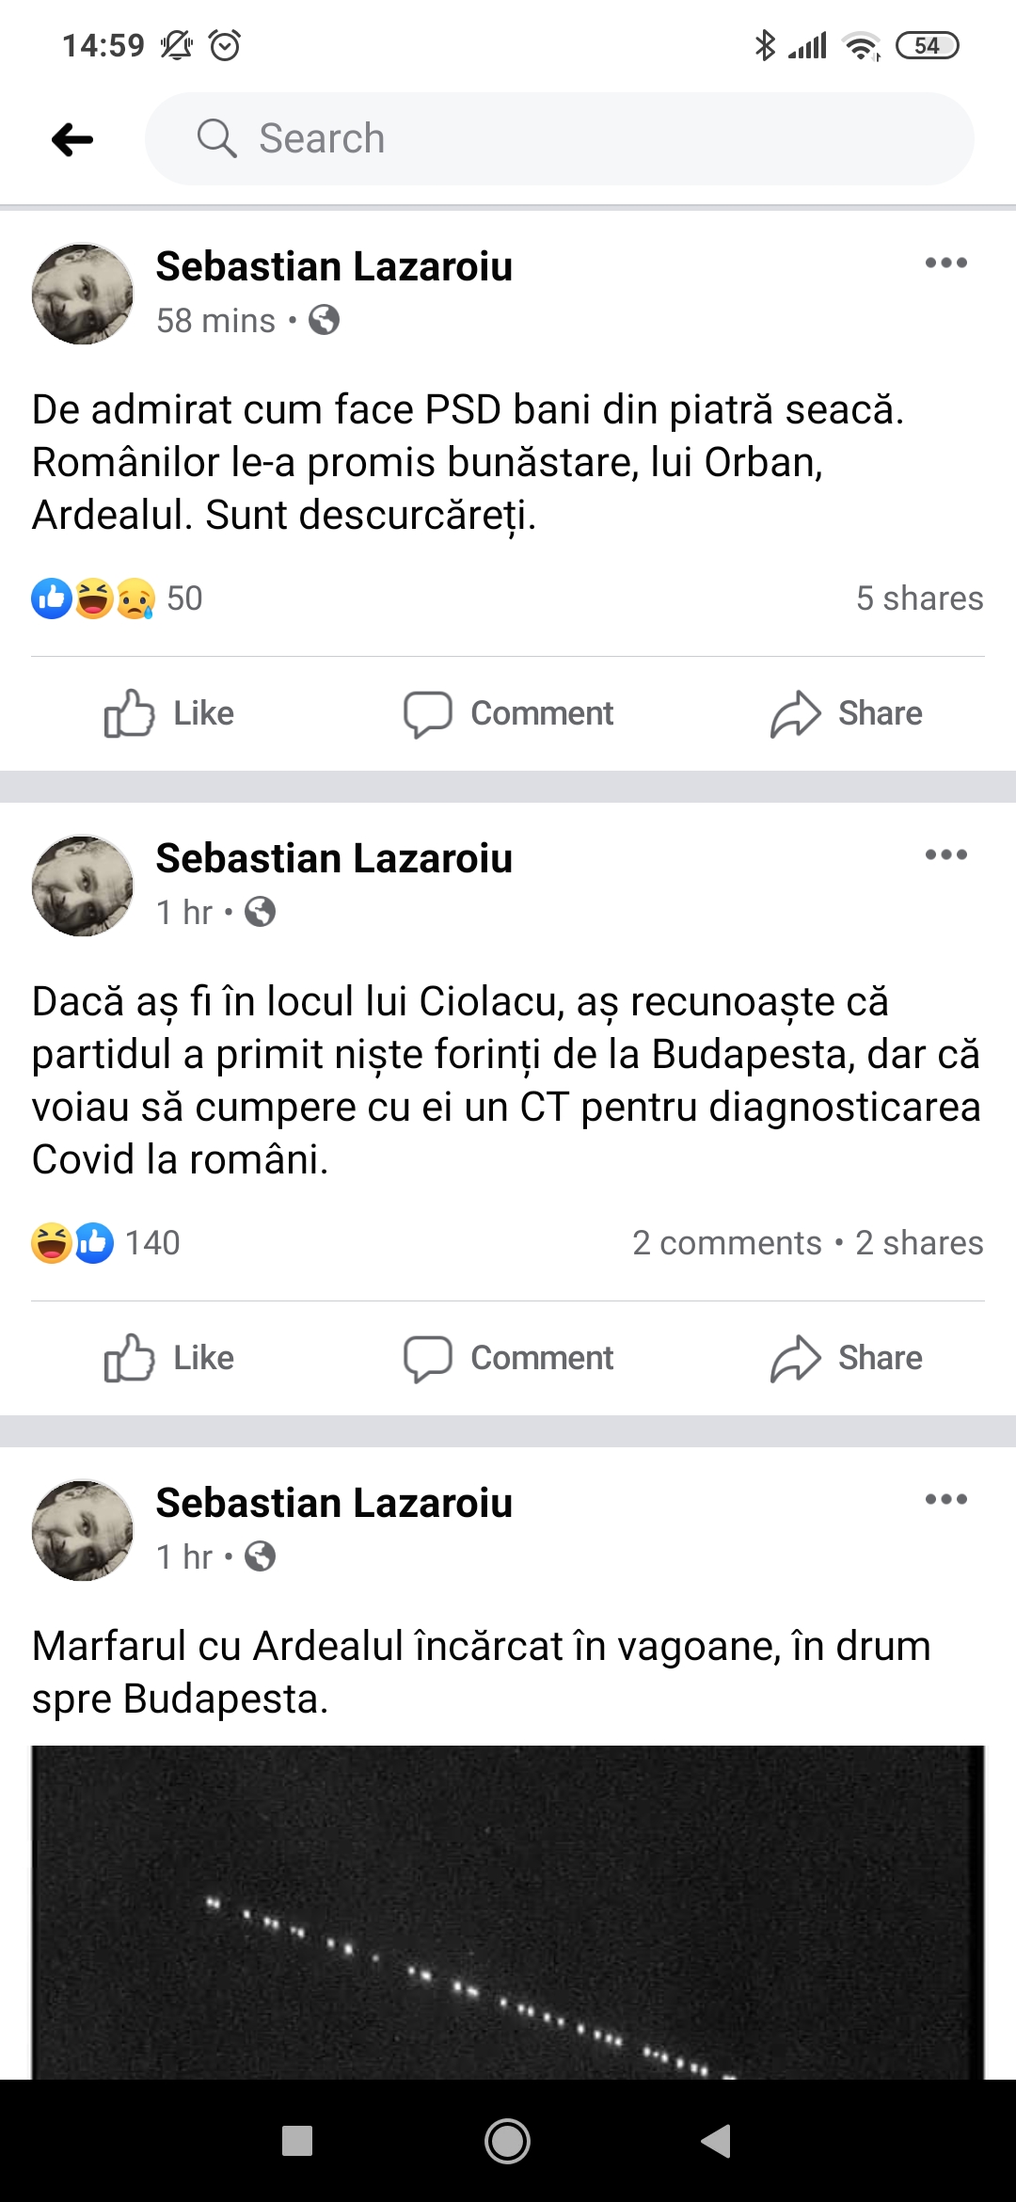The height and width of the screenshot is (2202, 1016).
Task: Open options menu on Ciolacu post
Action: [945, 854]
